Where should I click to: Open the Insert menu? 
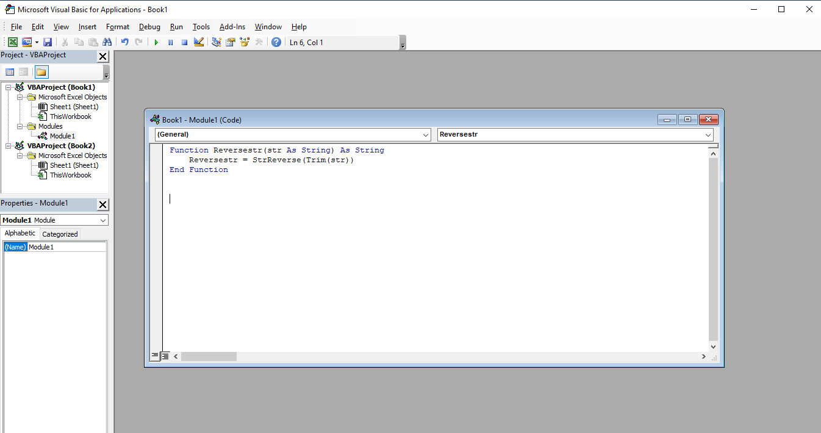pos(87,27)
